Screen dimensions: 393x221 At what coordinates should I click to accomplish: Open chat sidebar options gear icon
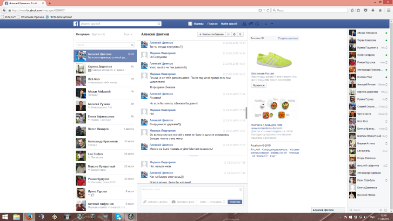click(381, 210)
